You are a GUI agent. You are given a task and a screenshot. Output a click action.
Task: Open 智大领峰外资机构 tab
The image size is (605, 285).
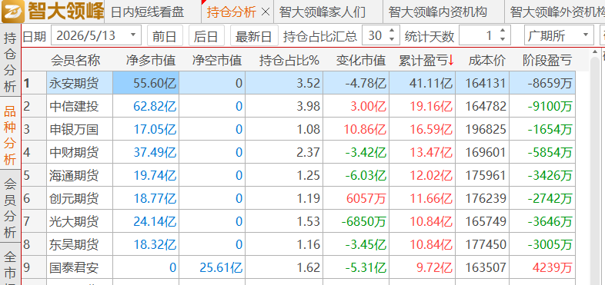(554, 12)
